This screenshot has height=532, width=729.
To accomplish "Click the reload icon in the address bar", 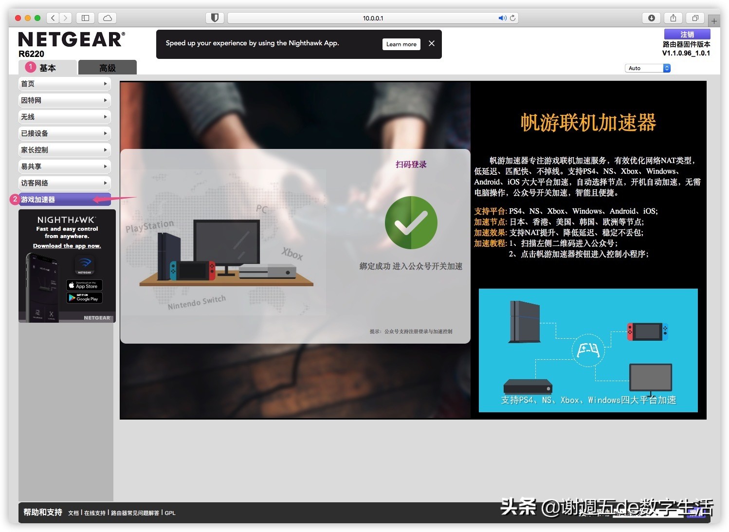I will click(x=512, y=18).
